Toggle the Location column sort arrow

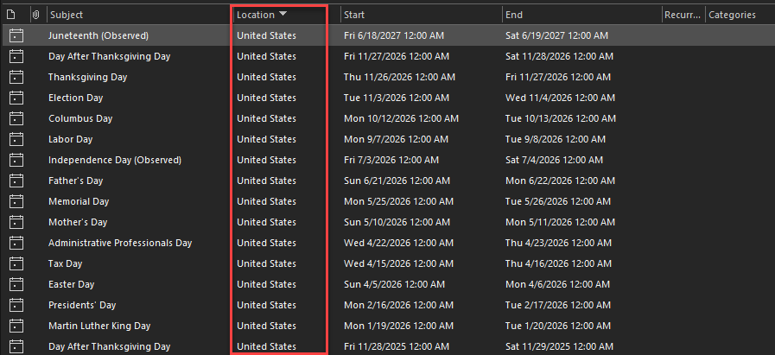[x=283, y=15]
